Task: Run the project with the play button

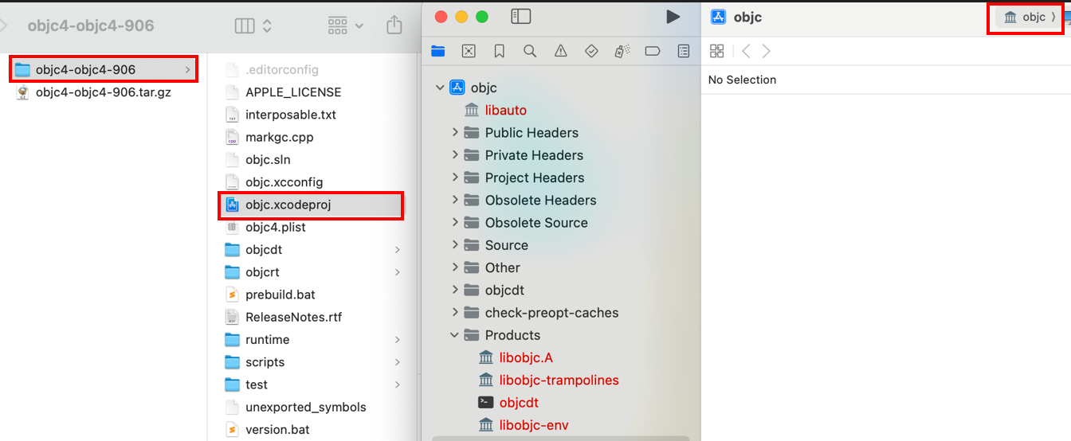Action: (673, 17)
